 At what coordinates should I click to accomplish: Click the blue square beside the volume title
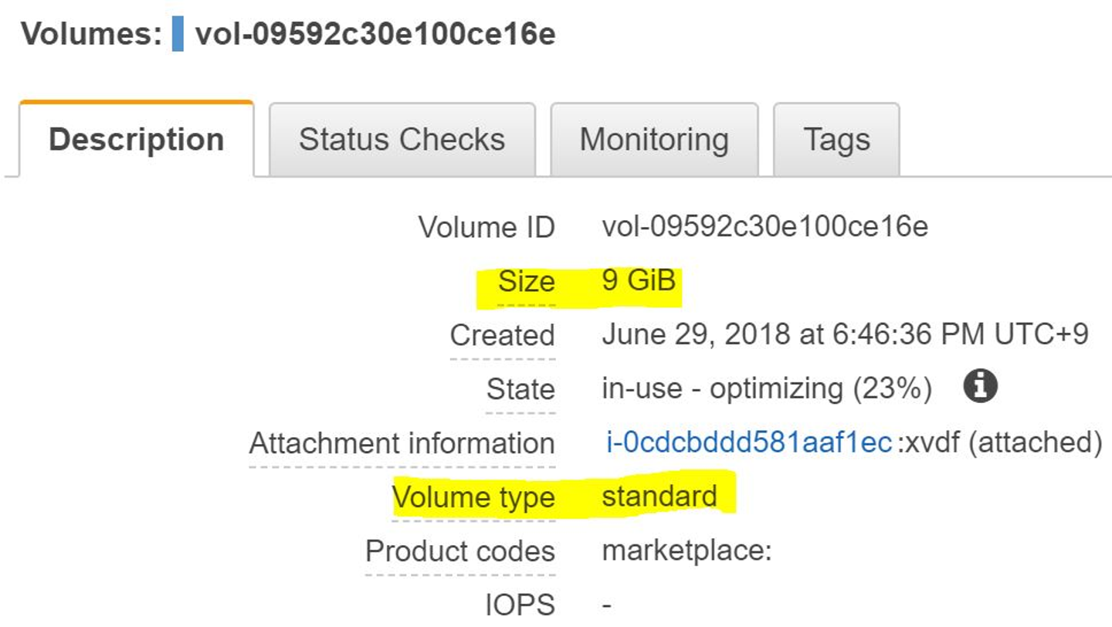pyautogui.click(x=178, y=36)
